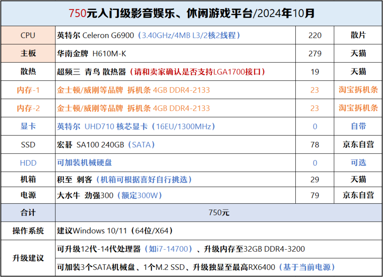Select the 电源 label cell
The height and width of the screenshot is (277, 383).
28,195
